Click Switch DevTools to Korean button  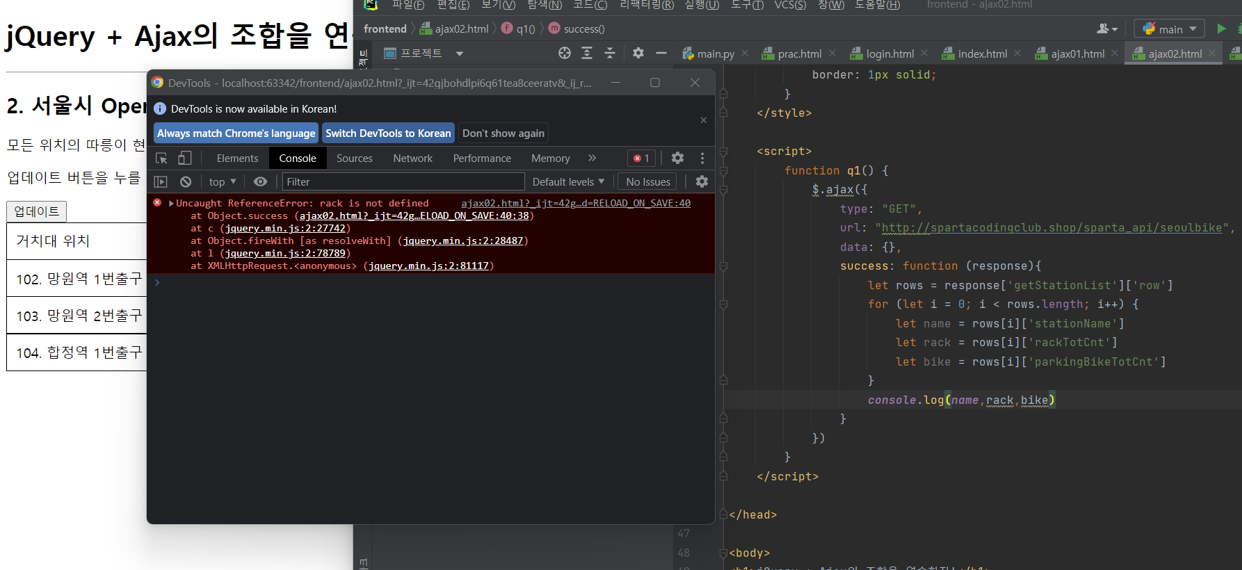pyautogui.click(x=388, y=133)
